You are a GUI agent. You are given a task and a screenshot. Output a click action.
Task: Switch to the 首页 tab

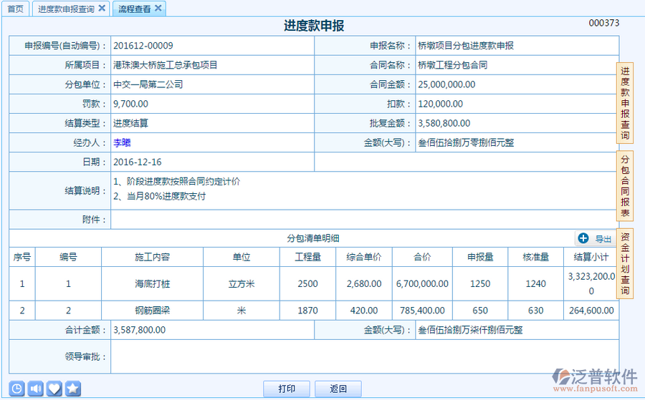point(16,9)
